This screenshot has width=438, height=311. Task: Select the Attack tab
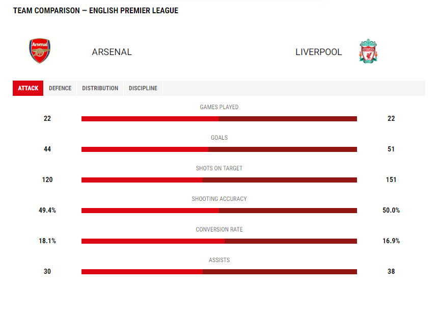pos(28,88)
